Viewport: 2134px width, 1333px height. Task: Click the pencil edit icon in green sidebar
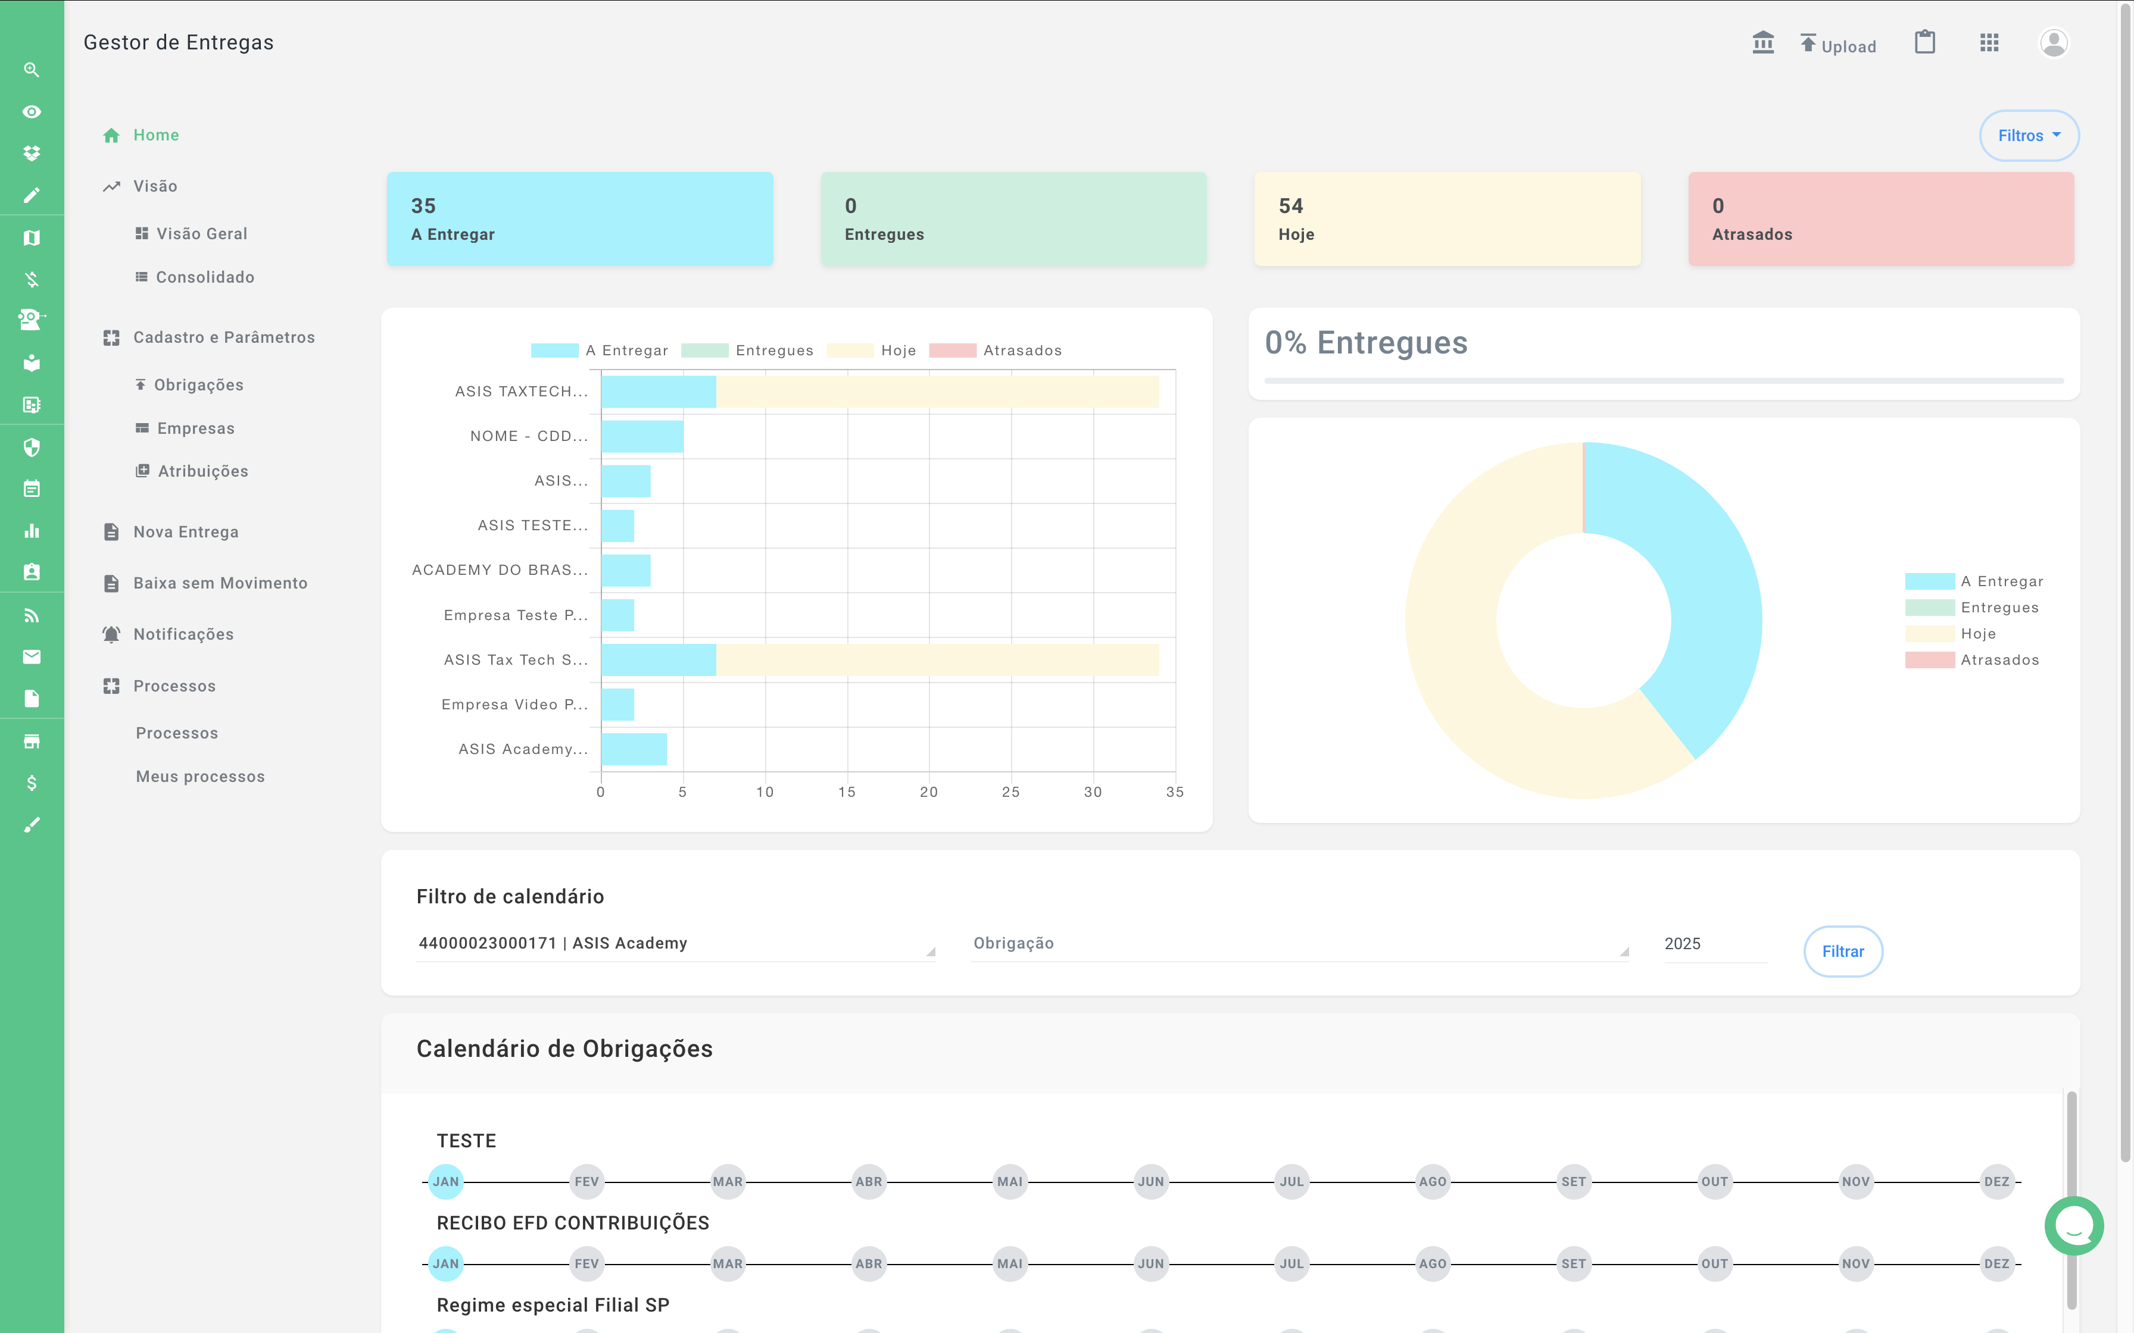point(32,196)
